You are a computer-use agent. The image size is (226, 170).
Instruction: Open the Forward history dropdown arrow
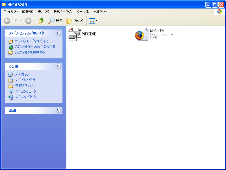click(x=35, y=21)
